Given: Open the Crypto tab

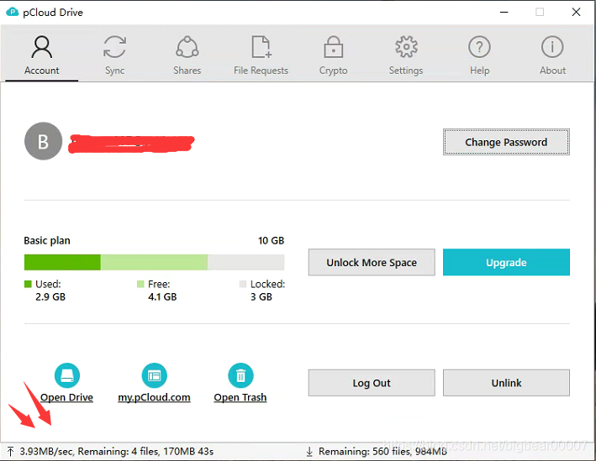Looking at the screenshot, I should click(x=334, y=55).
